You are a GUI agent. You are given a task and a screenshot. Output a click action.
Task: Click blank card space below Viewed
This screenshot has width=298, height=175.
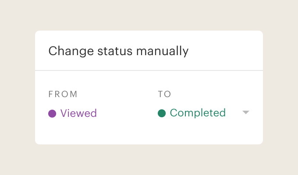pyautogui.click(x=72, y=131)
